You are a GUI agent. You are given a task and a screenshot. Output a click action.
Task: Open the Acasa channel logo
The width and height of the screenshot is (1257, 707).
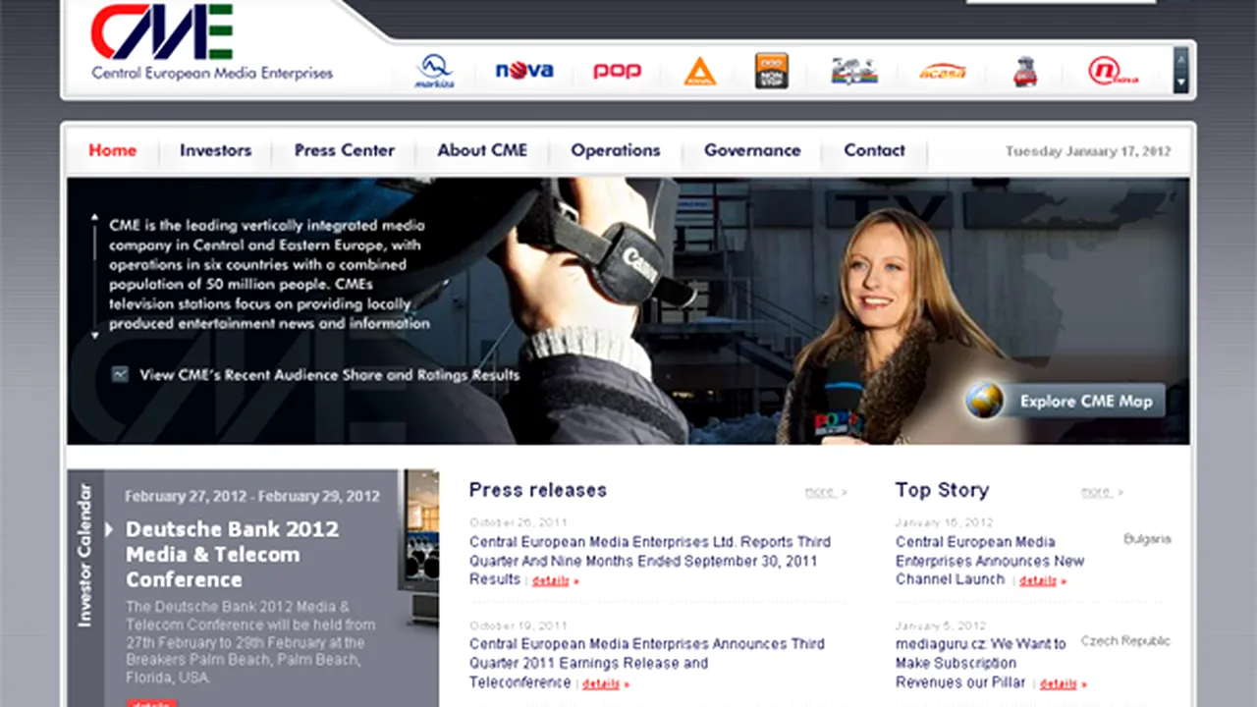[943, 72]
